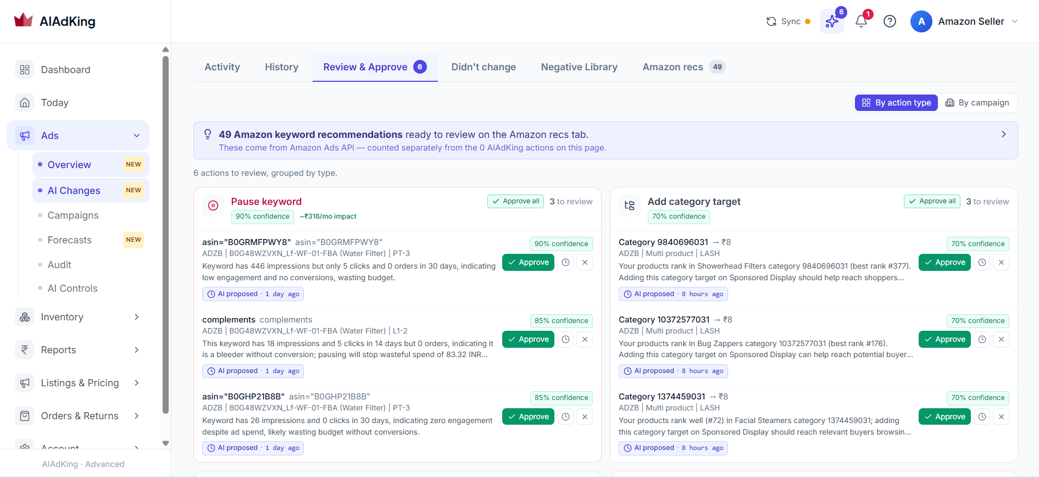Open the notifications bell
1039x478 pixels.
(x=861, y=21)
